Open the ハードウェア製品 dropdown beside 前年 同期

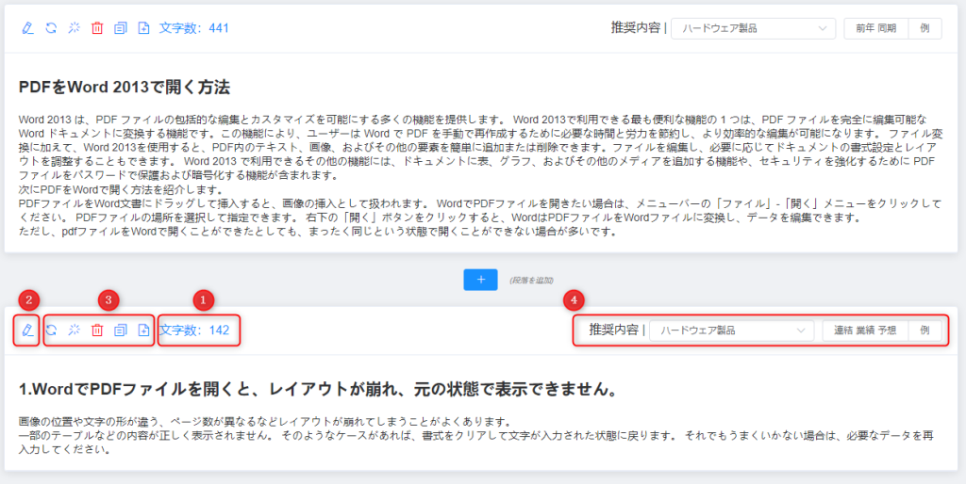(x=753, y=28)
